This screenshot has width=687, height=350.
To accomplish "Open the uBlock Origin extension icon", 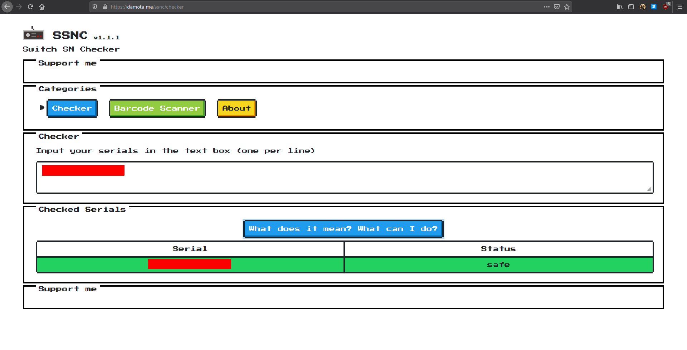I will pos(666,7).
